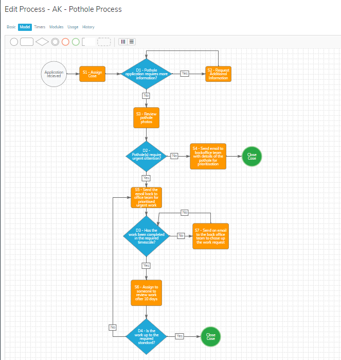View the History tab
The height and width of the screenshot is (360, 341).
[x=88, y=27]
